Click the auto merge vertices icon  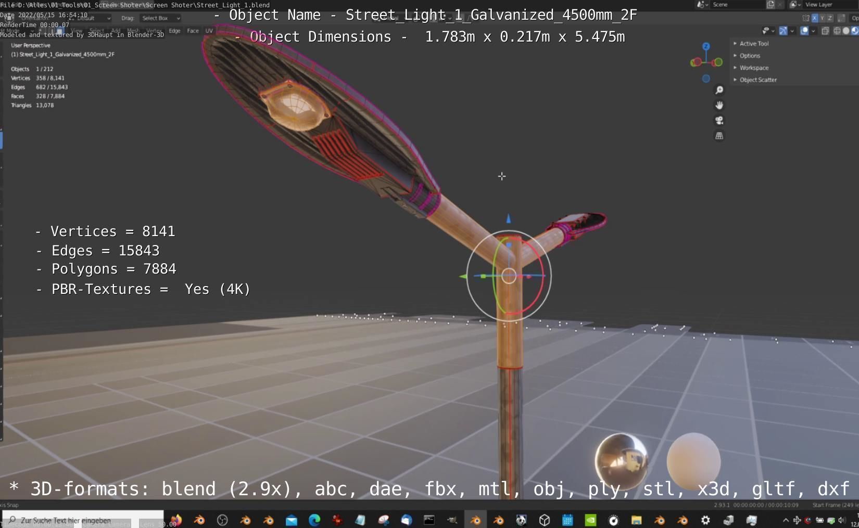[x=841, y=18]
